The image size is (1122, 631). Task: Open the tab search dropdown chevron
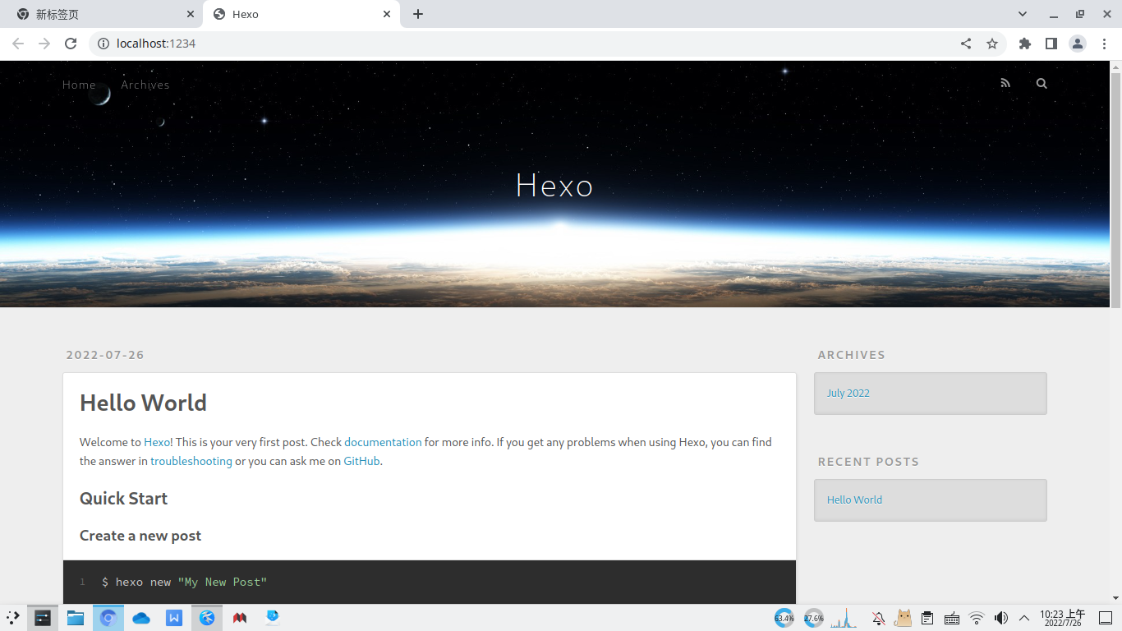[1023, 14]
